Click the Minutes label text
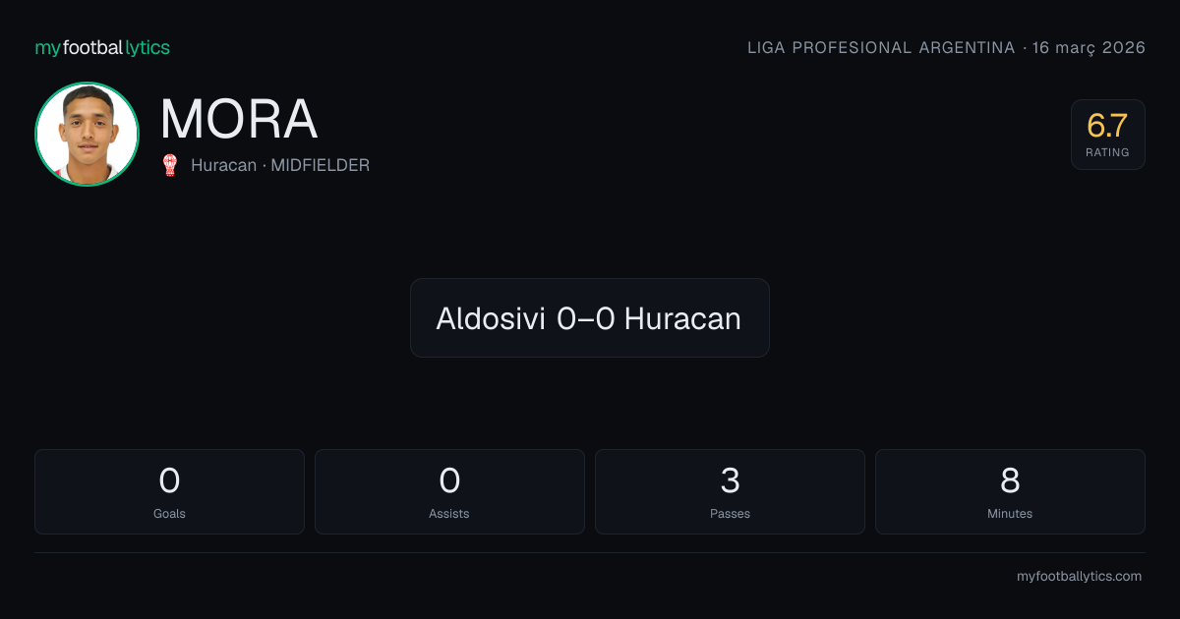 coord(1010,514)
